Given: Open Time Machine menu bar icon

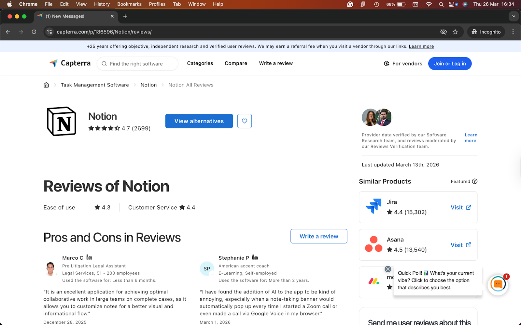Looking at the screenshot, I should pos(376,4).
